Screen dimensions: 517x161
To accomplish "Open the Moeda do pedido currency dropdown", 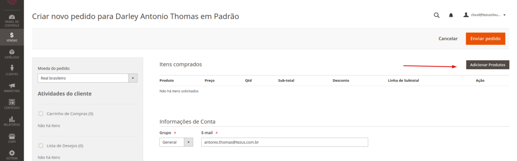I will (x=87, y=78).
